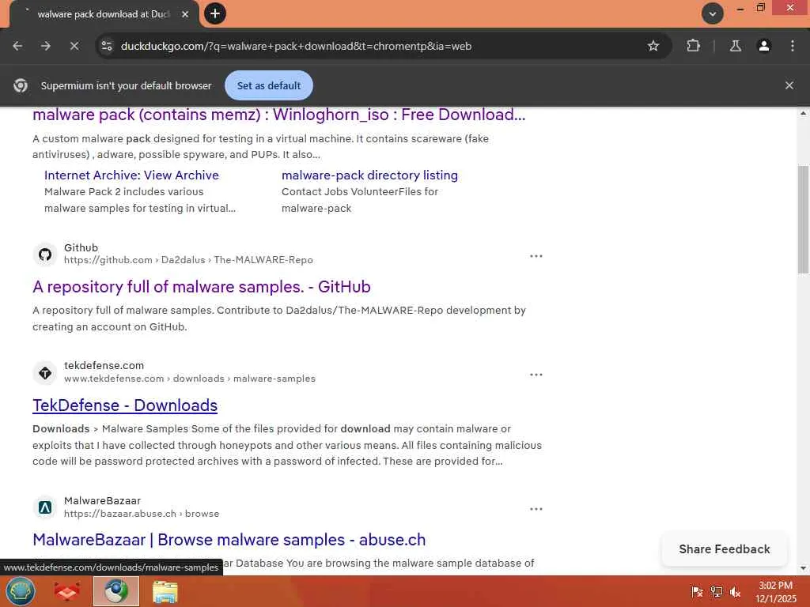Image resolution: width=810 pixels, height=607 pixels.
Task: Open the Windows Start orb
Action: [x=20, y=591]
